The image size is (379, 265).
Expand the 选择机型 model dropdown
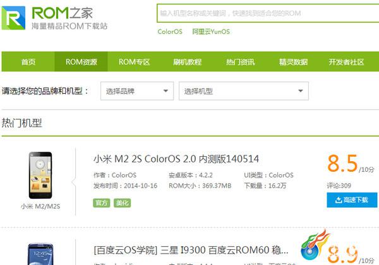pos(244,91)
